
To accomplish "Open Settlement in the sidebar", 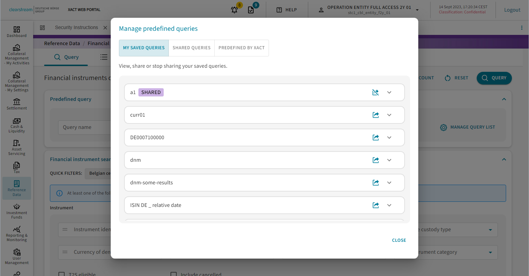I will pos(17,104).
